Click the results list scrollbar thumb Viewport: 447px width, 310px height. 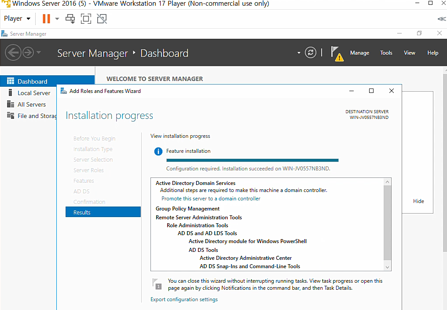click(387, 223)
